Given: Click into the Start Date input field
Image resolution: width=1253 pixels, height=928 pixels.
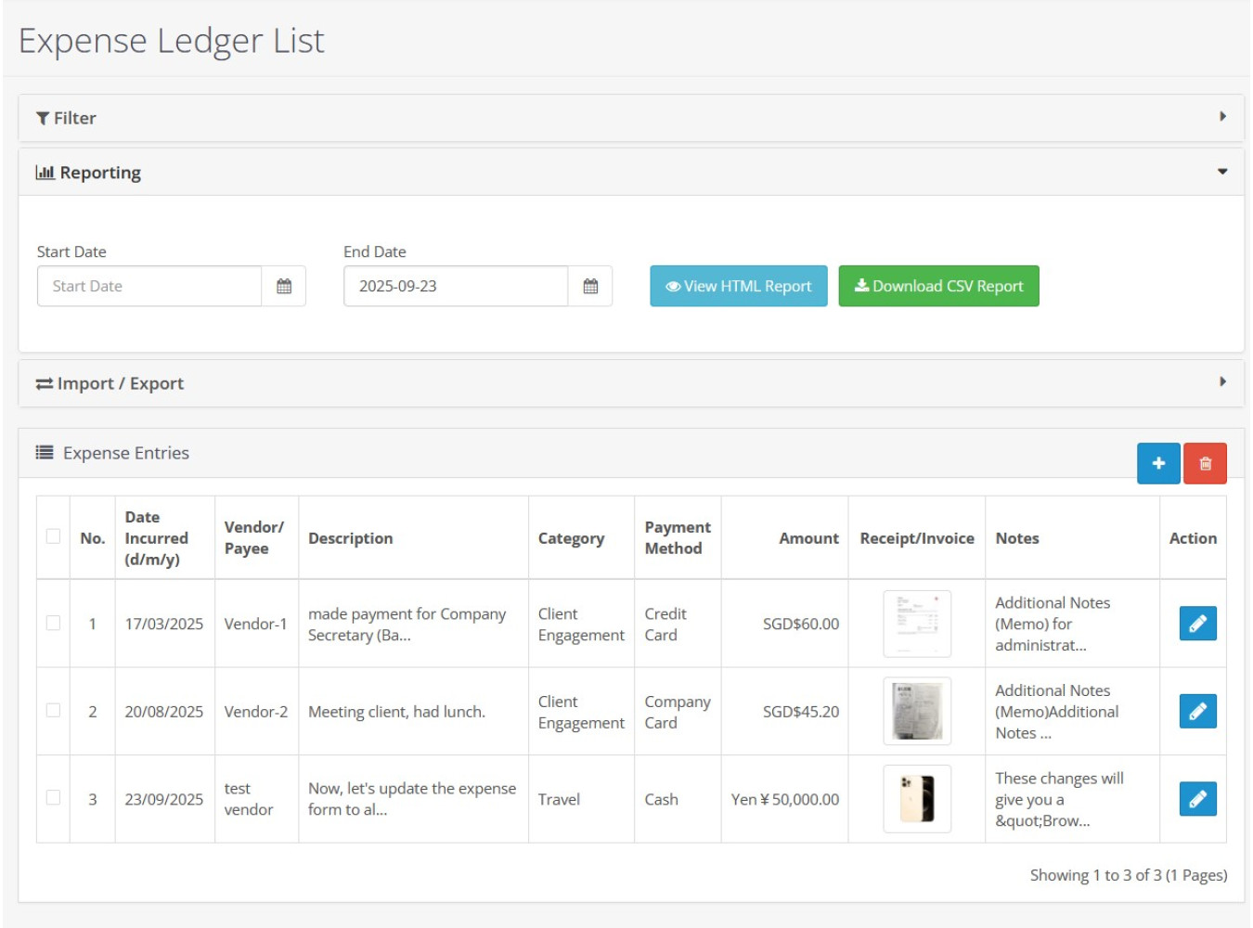Looking at the screenshot, I should click(x=149, y=286).
